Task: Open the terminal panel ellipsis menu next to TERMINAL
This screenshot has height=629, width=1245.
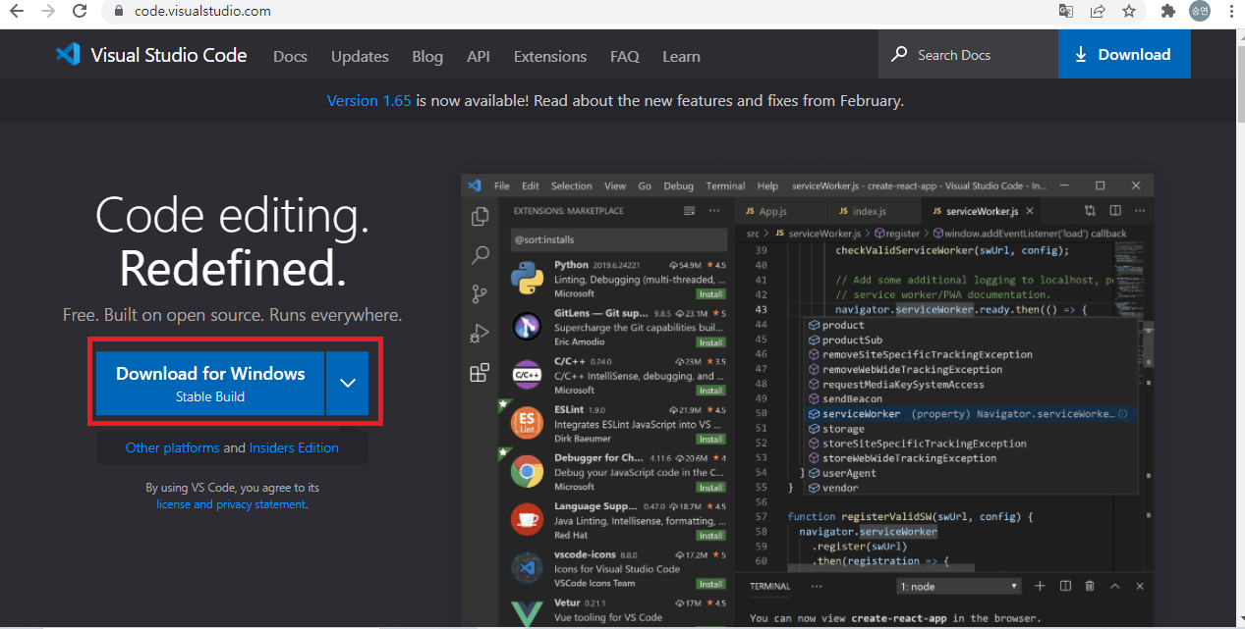Action: 817,586
